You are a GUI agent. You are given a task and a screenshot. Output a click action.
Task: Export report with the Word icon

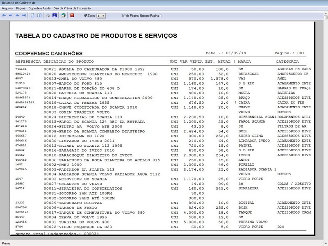54,16
